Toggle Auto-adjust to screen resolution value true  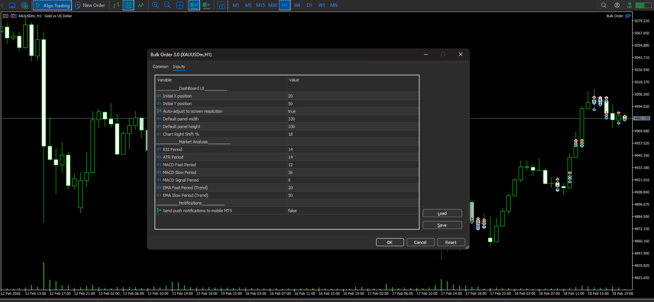[x=353, y=111]
